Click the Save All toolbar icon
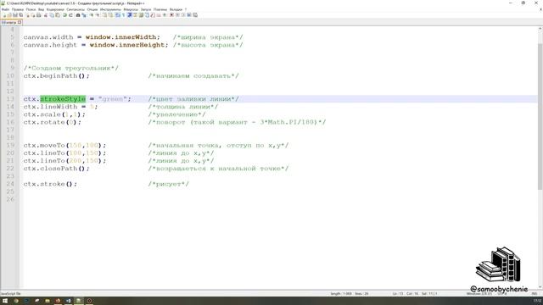Image resolution: width=543 pixels, height=305 pixels. [x=20, y=15]
